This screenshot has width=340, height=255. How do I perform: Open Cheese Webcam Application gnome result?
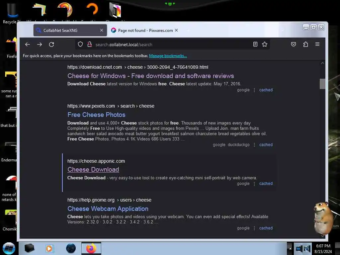[x=108, y=209]
